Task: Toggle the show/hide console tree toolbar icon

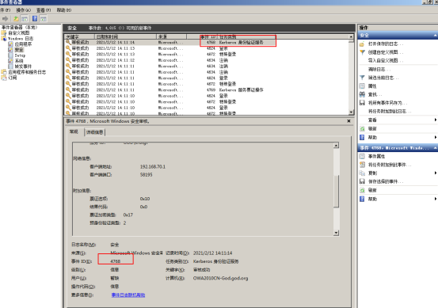Action: tap(25, 19)
